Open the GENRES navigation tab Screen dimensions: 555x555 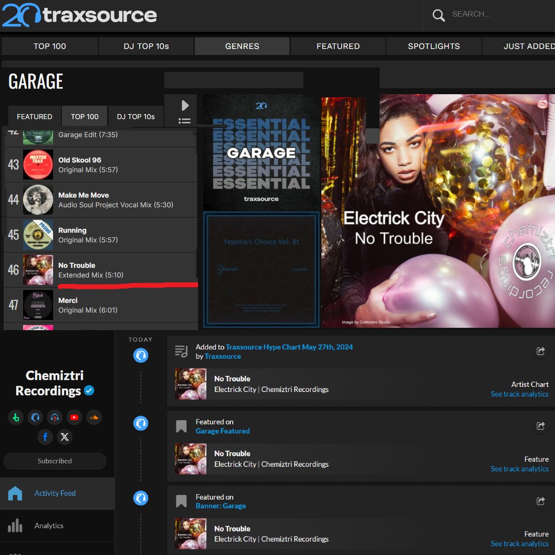pyautogui.click(x=242, y=46)
